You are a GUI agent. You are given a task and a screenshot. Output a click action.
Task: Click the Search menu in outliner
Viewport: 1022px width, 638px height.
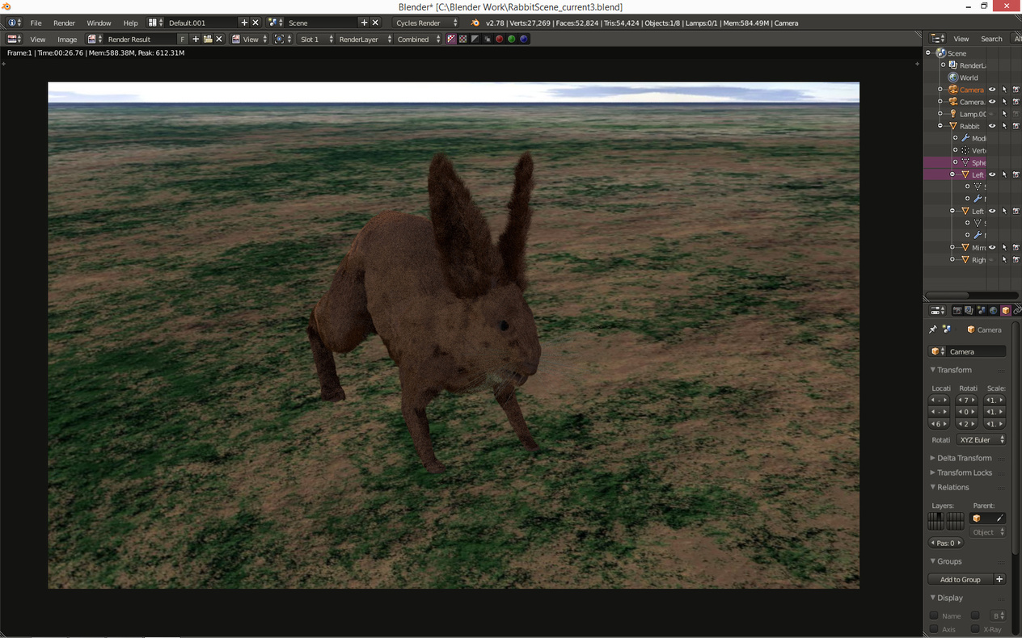pos(991,39)
